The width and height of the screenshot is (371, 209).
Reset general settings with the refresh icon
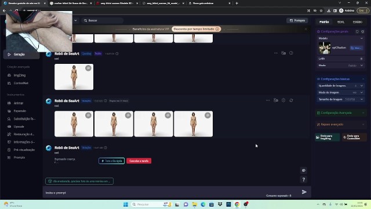(x=357, y=31)
